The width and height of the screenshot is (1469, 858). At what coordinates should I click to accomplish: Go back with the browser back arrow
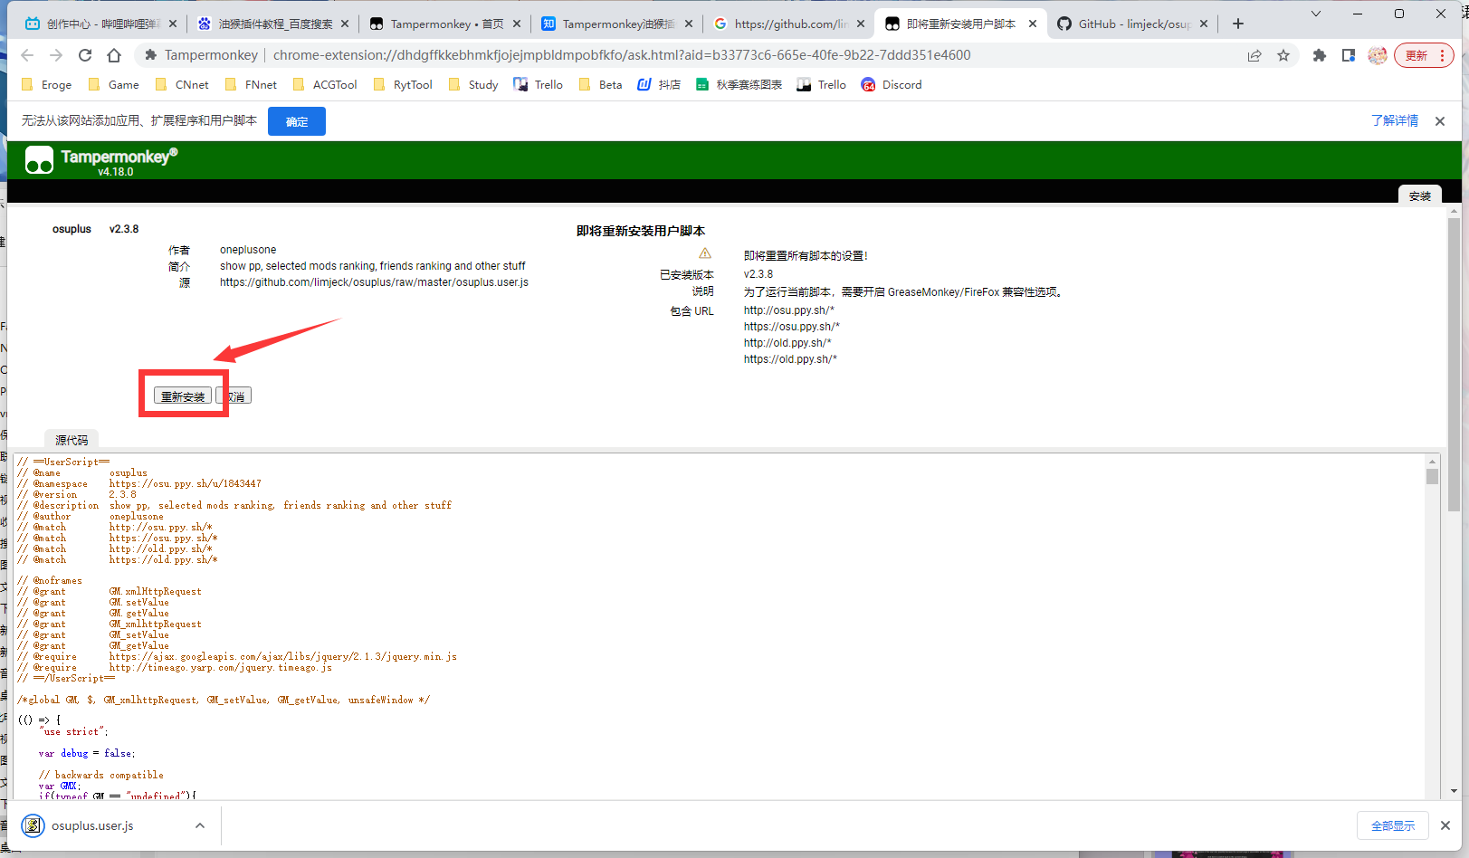click(27, 55)
